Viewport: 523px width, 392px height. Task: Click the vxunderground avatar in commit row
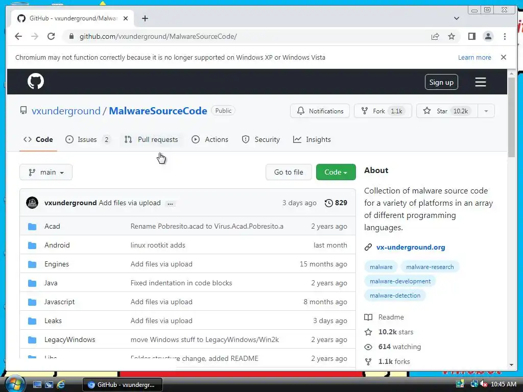32,203
